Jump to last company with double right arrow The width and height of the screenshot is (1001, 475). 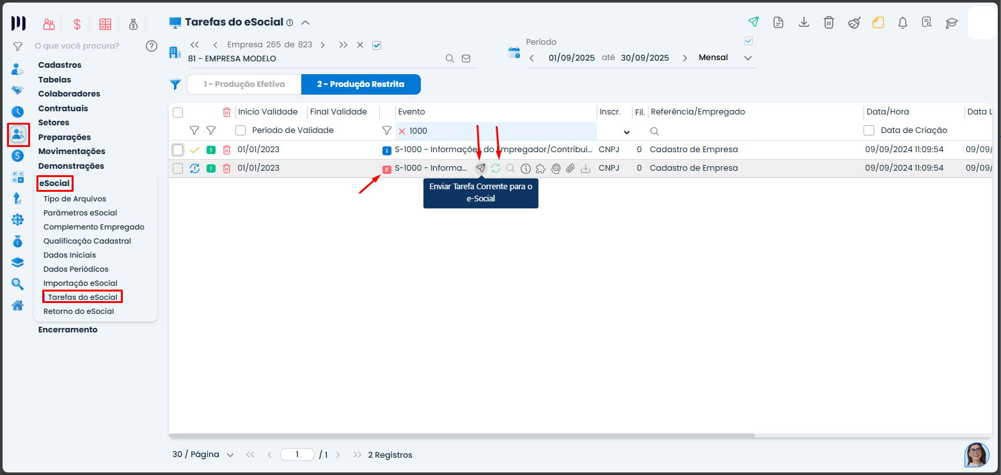(343, 45)
